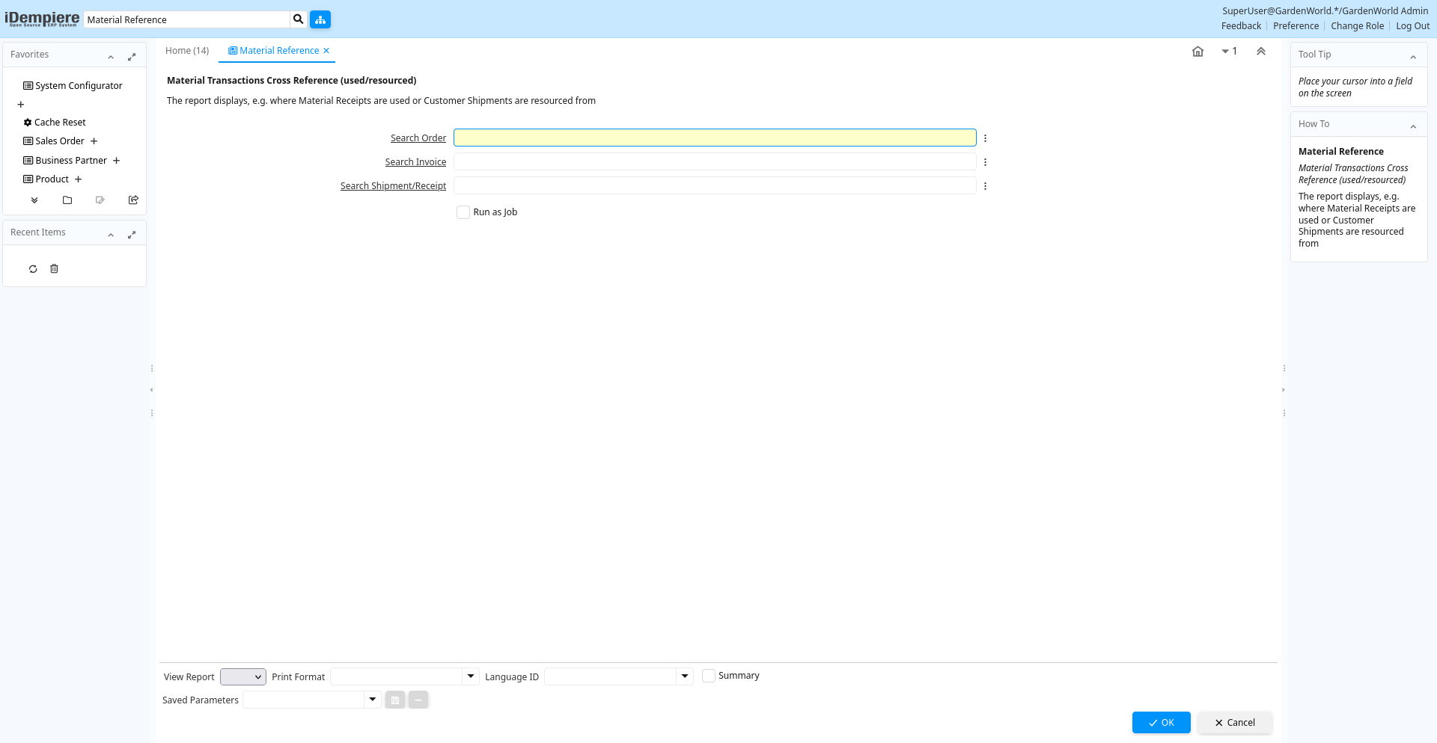This screenshot has height=743, width=1437.
Task: Click the home icon in tab bar
Action: 1197,52
